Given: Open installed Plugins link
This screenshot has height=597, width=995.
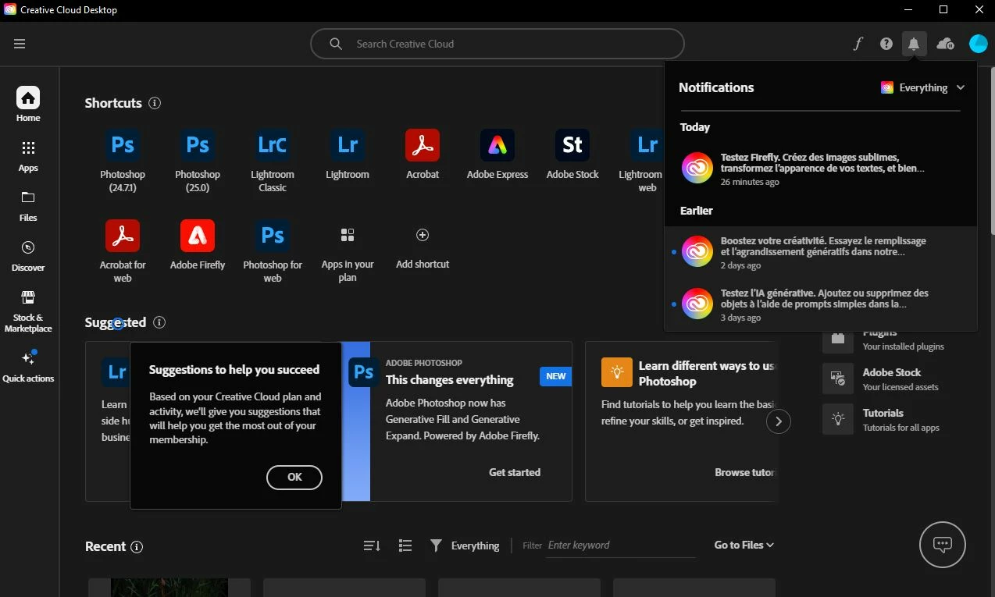Looking at the screenshot, I should 883,339.
